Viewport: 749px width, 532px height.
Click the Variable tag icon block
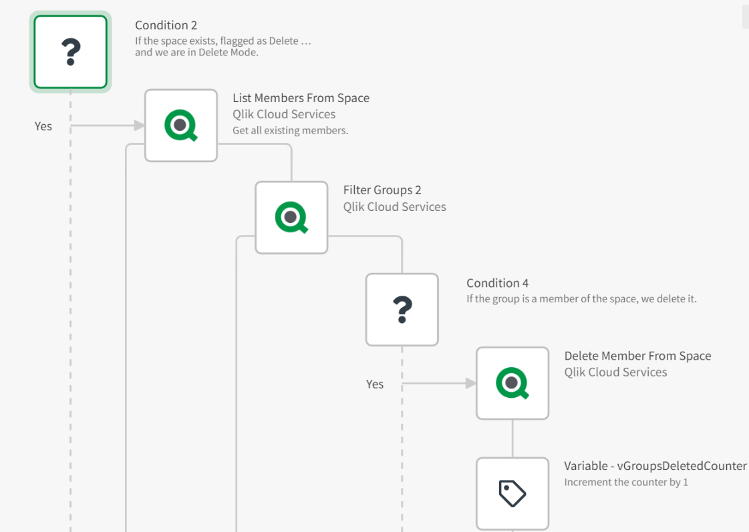coord(512,494)
